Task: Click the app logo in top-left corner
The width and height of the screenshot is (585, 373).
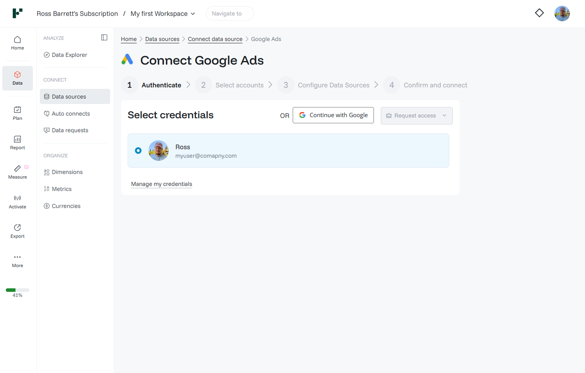Action: 17,13
